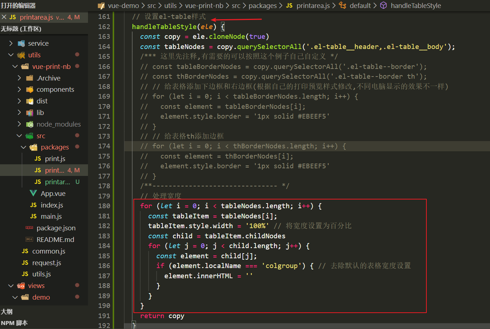490x329 pixels.
Task: Click JS icon beside request.js
Action: [25, 263]
